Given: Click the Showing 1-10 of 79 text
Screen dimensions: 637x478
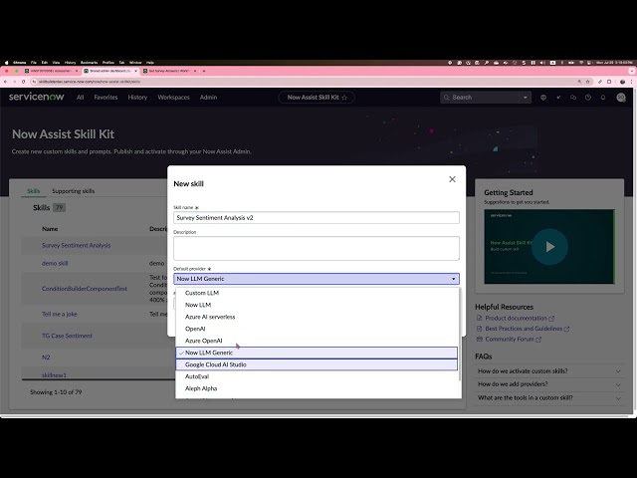Looking at the screenshot, I should [56, 392].
